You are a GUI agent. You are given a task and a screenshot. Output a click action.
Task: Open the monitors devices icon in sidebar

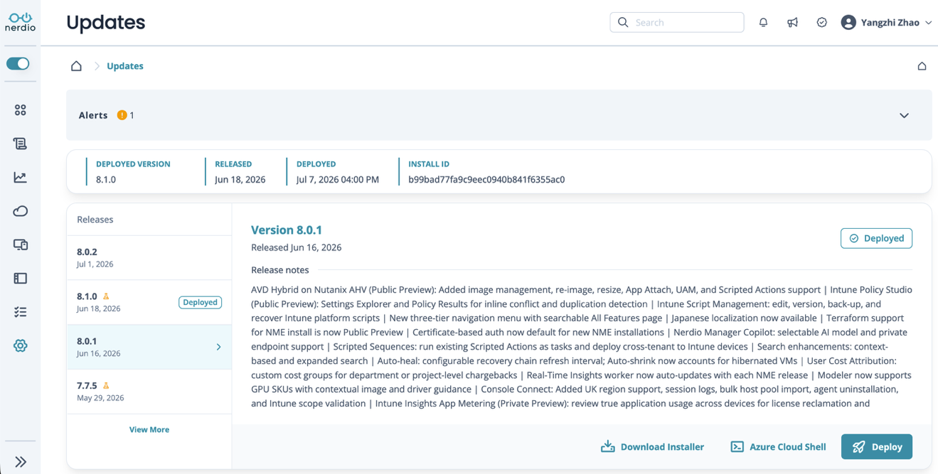point(20,244)
